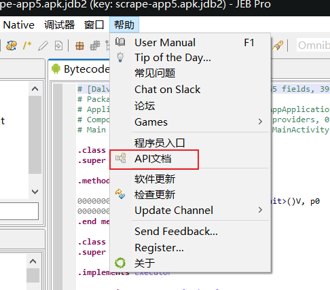Click the 检查更新 arrows icon
This screenshot has width=330, height=290.
pos(120,194)
